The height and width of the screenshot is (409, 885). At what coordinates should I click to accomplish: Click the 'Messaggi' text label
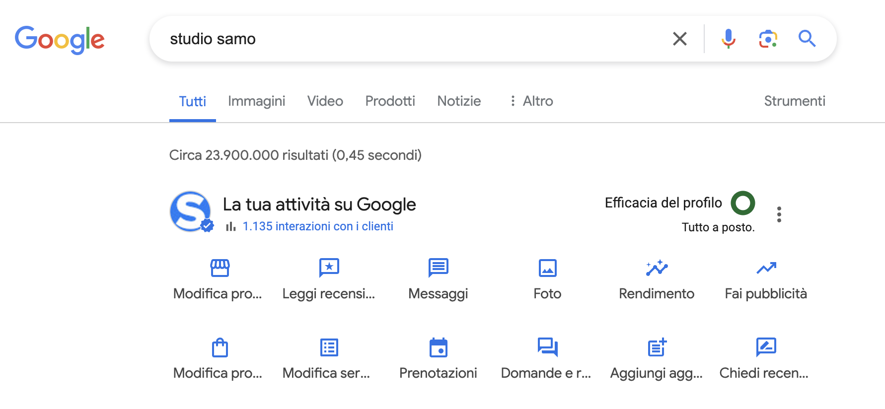(438, 294)
